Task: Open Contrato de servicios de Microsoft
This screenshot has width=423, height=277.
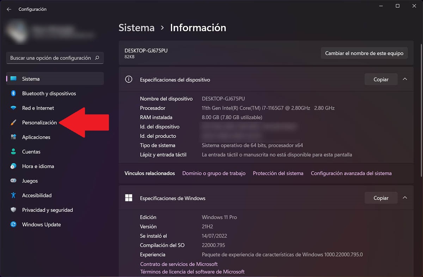Action: [179, 264]
